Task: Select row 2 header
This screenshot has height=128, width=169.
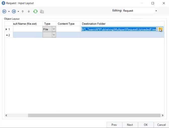Action: [9, 35]
